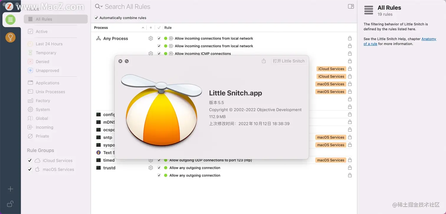Select the mDNS terminal process icon
Screen dimensions: 446x214
(x=99, y=122)
